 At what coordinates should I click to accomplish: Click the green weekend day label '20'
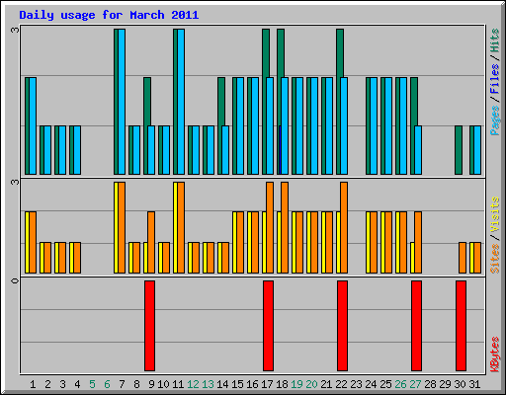point(311,384)
